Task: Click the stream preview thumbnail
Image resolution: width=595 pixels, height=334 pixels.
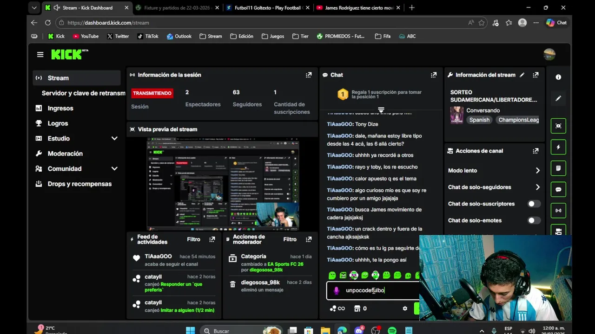Action: 223,184
